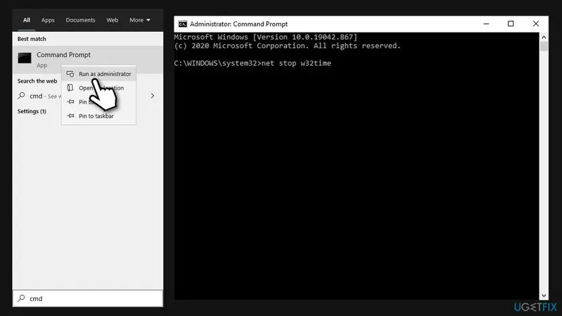Open the Settings (1) results group
This screenshot has height=316, width=562.
pos(31,111)
